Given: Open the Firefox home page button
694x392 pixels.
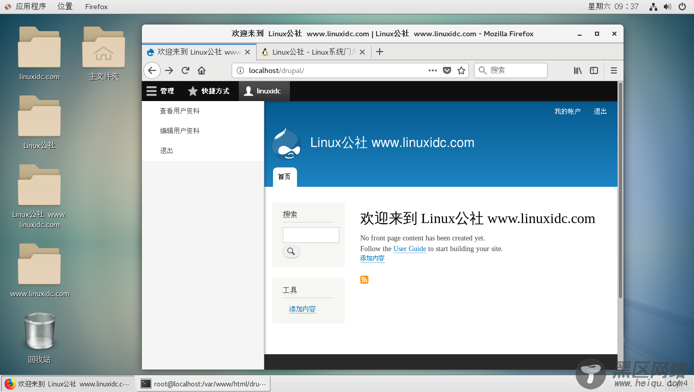Looking at the screenshot, I should 202,70.
